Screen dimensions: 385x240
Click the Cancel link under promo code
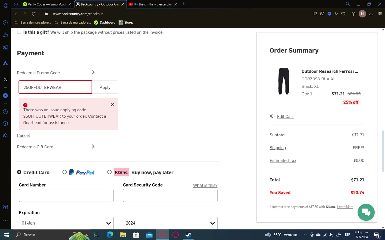coord(23,135)
